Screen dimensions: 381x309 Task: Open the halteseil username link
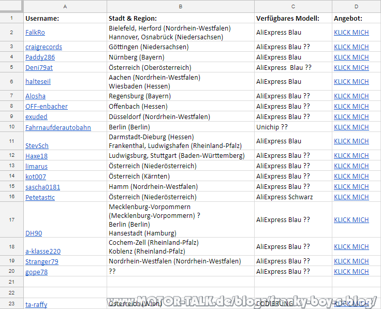[x=38, y=82]
